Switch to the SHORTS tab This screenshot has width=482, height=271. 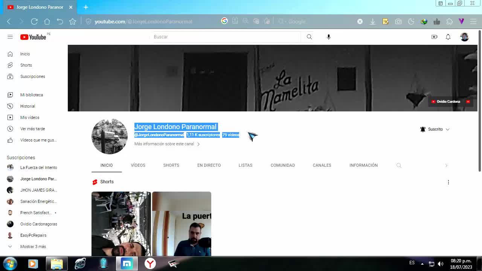pyautogui.click(x=171, y=165)
